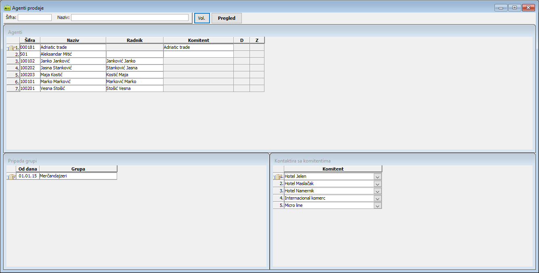Toggle the D cell for Adriatic trade

[x=241, y=47]
